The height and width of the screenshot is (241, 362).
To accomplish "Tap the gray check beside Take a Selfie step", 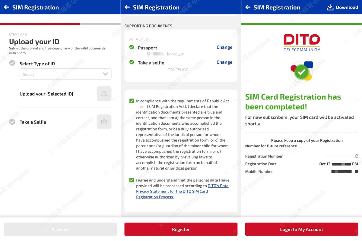I will pyautogui.click(x=12, y=122).
